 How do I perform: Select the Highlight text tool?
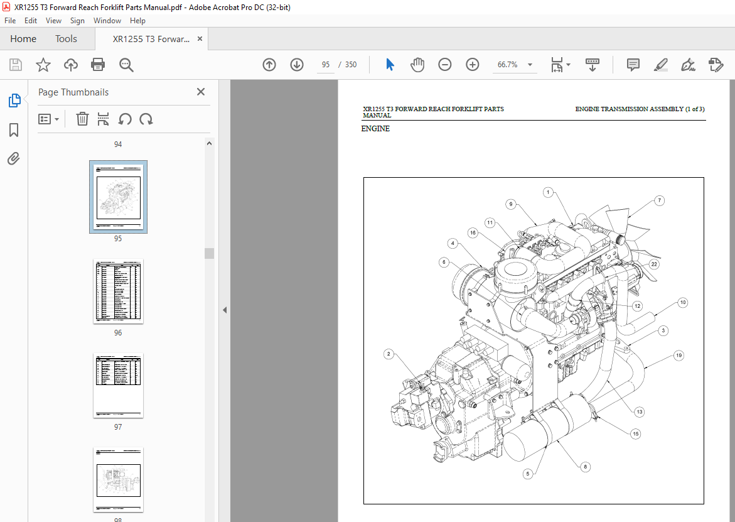point(661,65)
